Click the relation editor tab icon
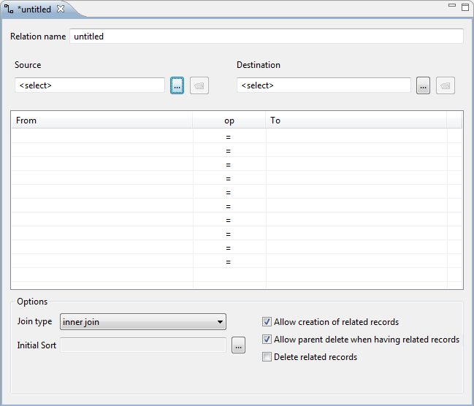 click(9, 9)
